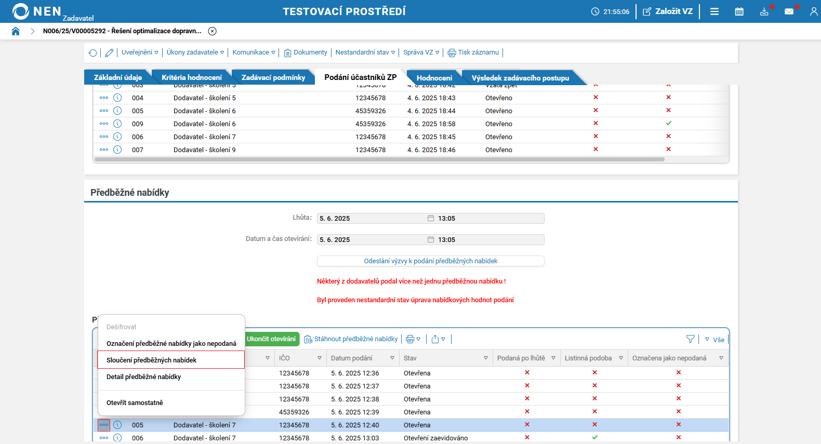This screenshot has width=821, height=444.
Task: Expand the Komunikace dropdown
Action: coord(254,52)
